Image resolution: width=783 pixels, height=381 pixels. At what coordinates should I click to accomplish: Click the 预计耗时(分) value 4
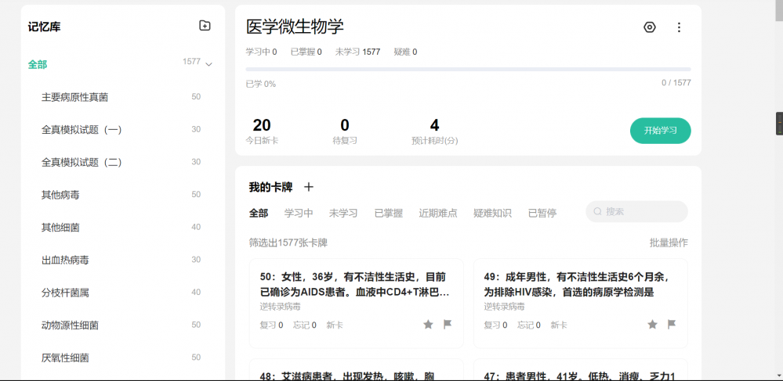pyautogui.click(x=434, y=125)
